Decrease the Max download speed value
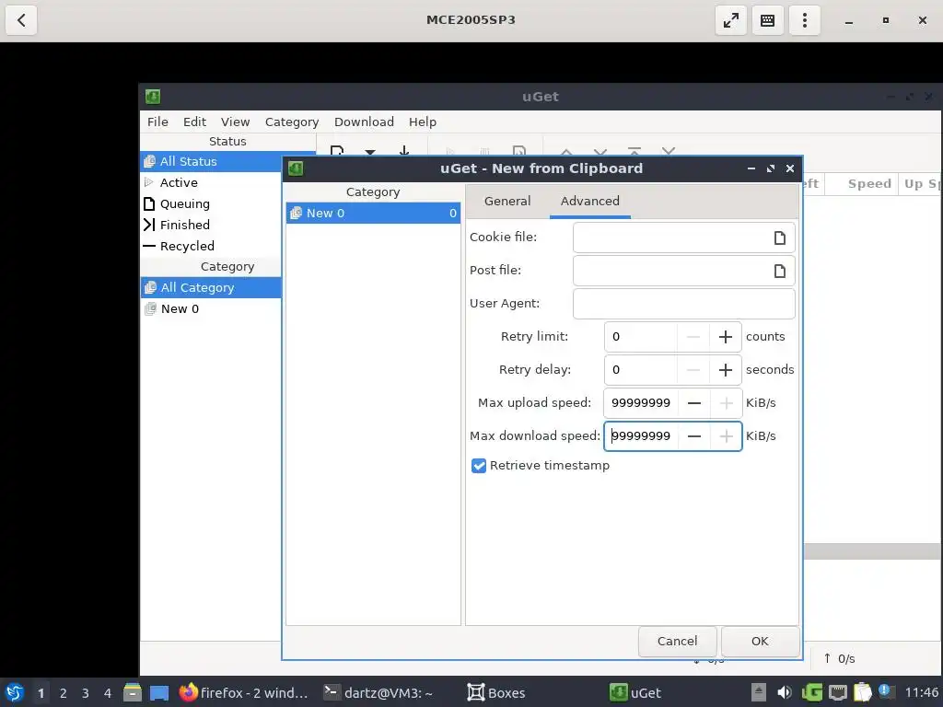943x707 pixels. pyautogui.click(x=694, y=435)
